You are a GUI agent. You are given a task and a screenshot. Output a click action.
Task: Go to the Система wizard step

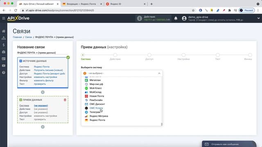point(83,55)
